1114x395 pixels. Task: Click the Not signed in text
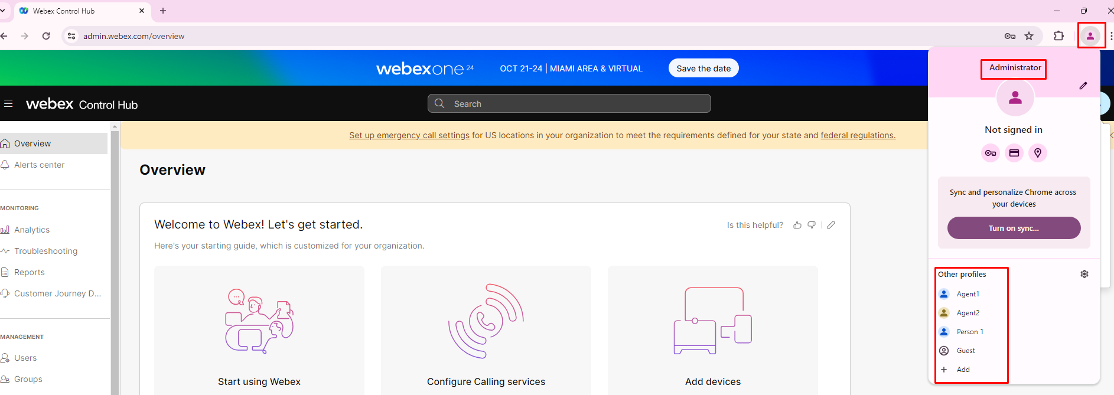coord(1014,130)
